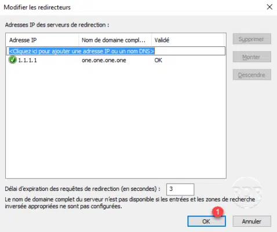This screenshot has height=232, width=277.
Task: Click the Descendre button
Action: point(252,75)
